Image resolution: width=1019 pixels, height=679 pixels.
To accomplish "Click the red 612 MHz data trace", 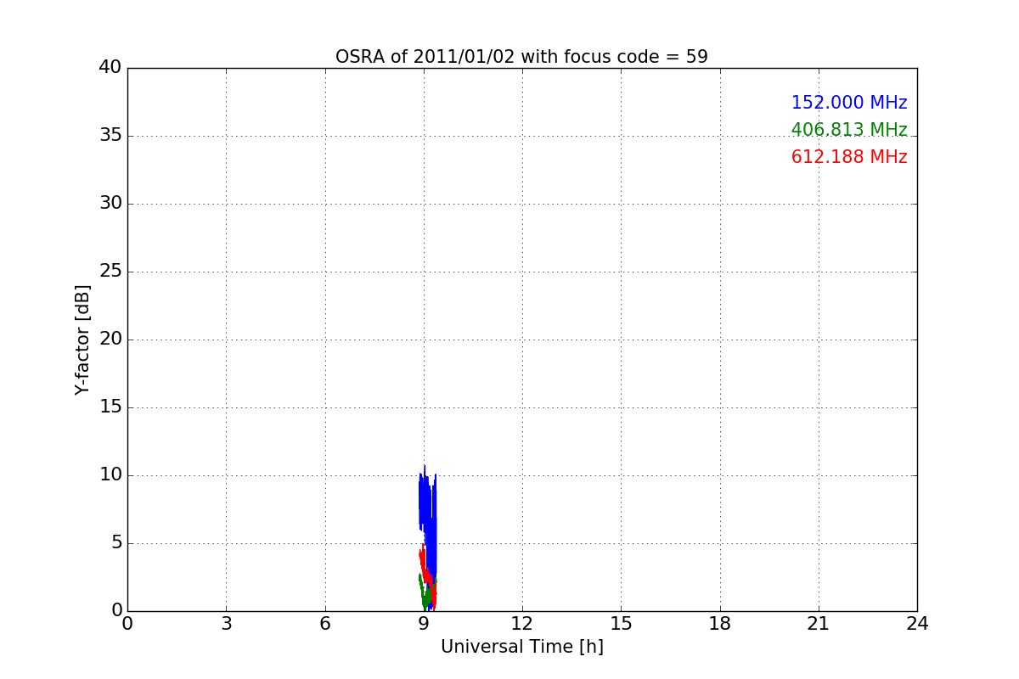I will point(429,577).
